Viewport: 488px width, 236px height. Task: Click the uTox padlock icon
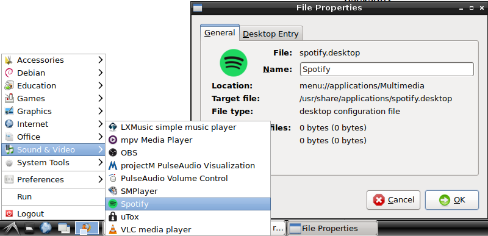[x=112, y=216]
